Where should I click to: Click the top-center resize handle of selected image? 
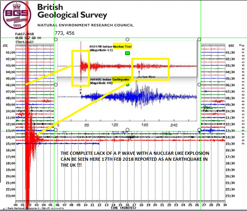pos(127,39)
